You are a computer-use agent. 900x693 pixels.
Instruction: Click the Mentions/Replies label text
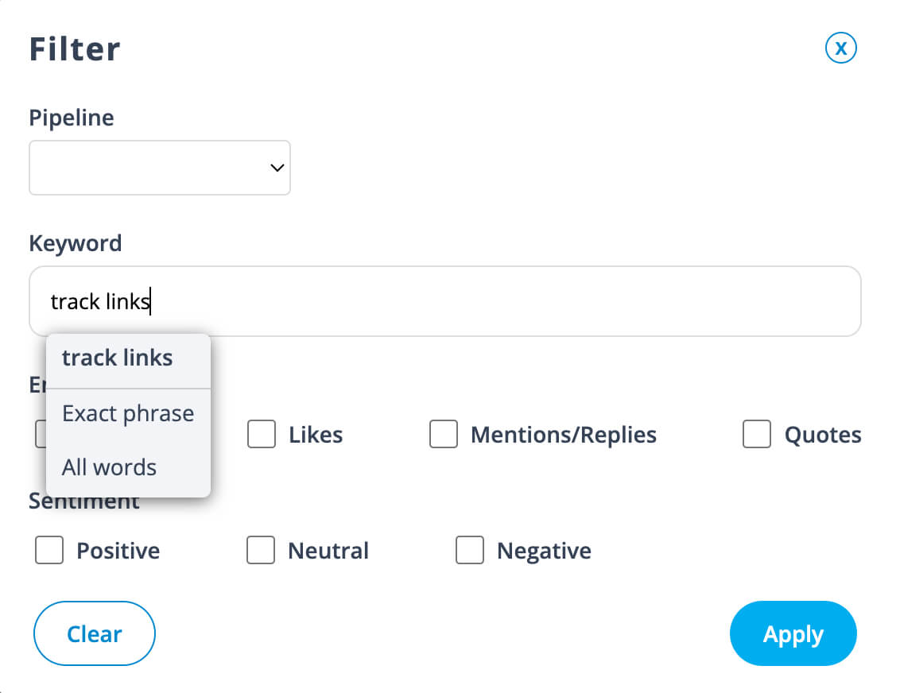point(564,436)
